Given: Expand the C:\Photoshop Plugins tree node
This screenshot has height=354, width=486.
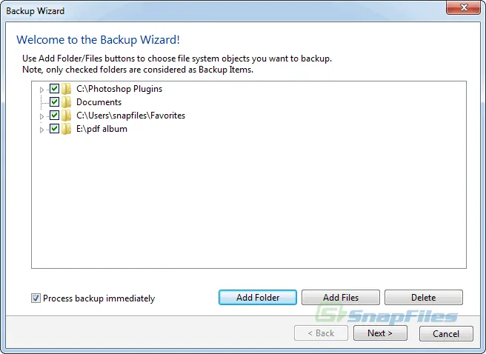Looking at the screenshot, I should (41, 90).
